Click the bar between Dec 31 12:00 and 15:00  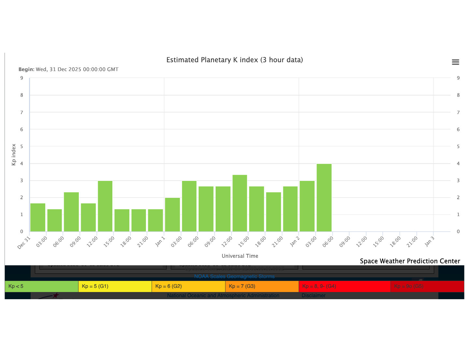[x=105, y=206]
